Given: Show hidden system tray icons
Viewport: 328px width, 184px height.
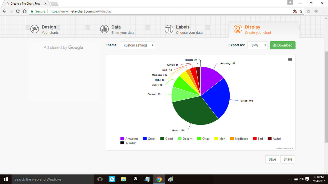Looking at the screenshot, I should click(290, 179).
